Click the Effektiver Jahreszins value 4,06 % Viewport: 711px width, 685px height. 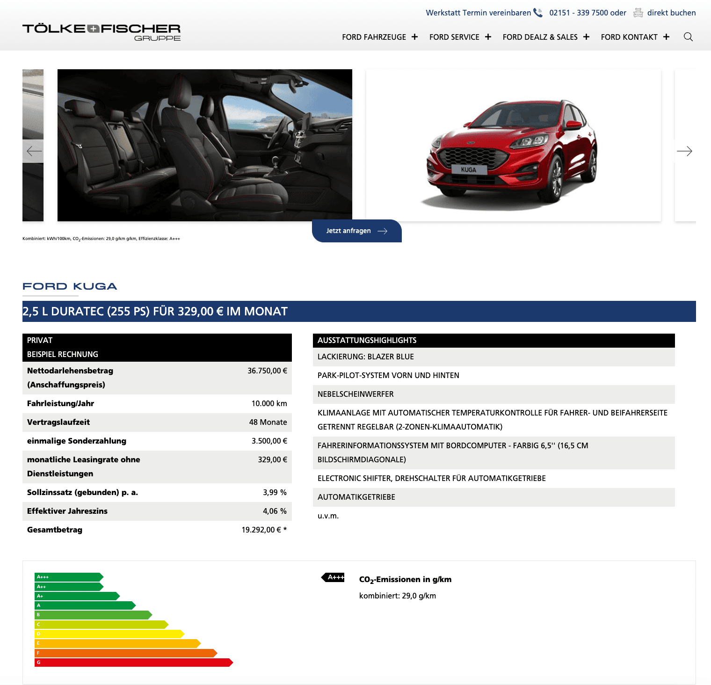[x=275, y=511]
